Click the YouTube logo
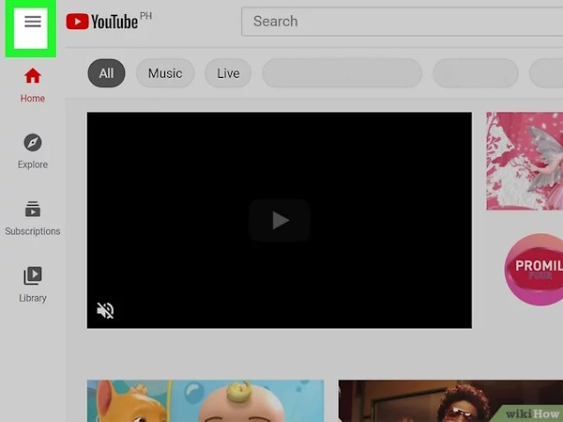563x422 pixels. click(x=102, y=22)
